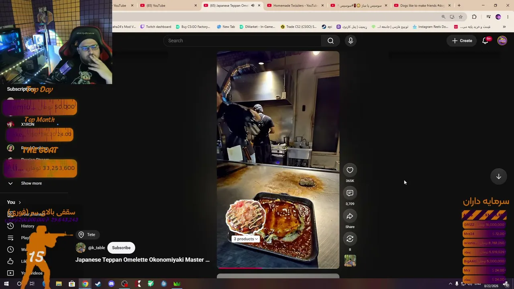Expand the You section chevron

pos(19,202)
